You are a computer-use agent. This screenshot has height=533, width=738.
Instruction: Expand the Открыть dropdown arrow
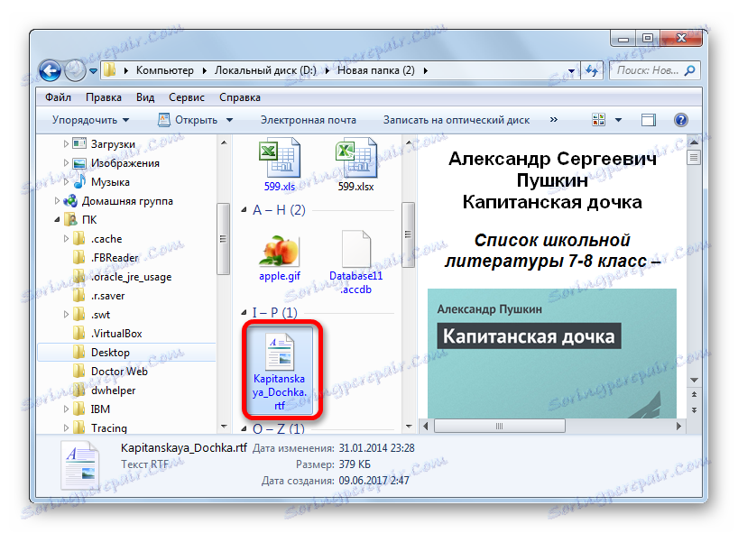click(229, 120)
